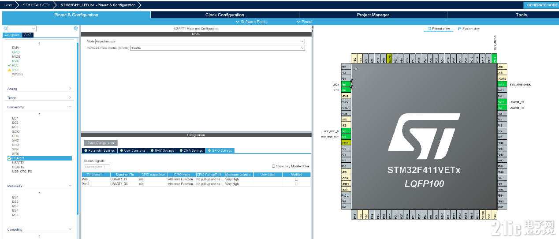
Task: Open the DMA Settings tab
Action: point(191,150)
